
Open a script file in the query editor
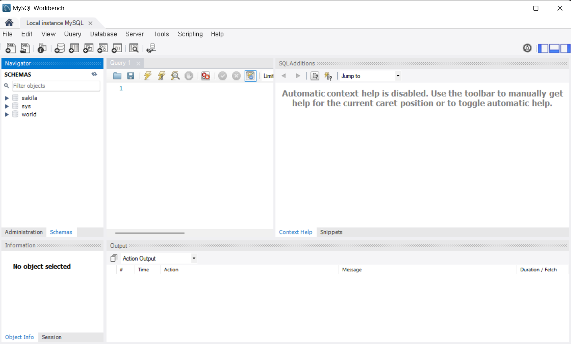tap(117, 76)
